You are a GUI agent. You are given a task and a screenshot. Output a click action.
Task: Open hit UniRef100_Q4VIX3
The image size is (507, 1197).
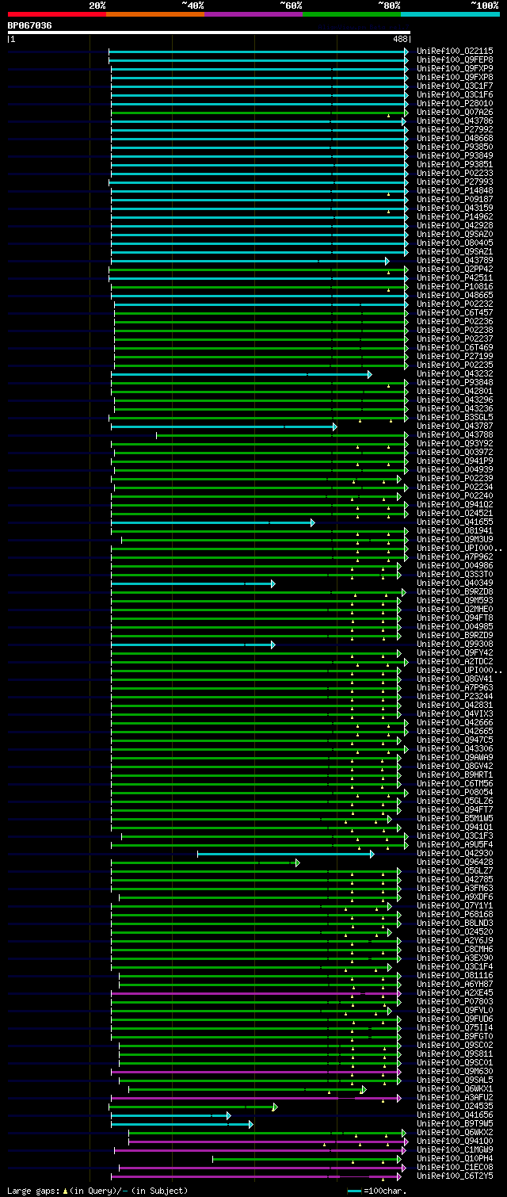coord(455,713)
